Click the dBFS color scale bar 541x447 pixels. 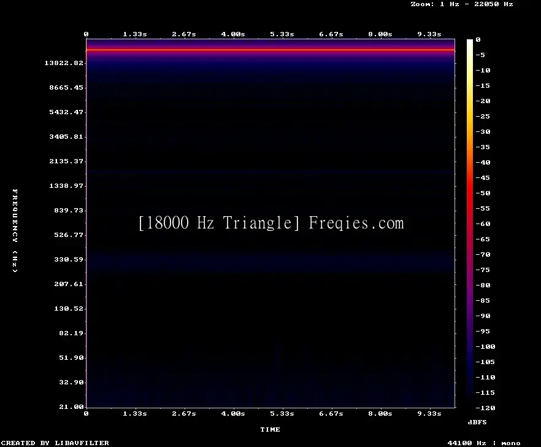pyautogui.click(x=470, y=223)
